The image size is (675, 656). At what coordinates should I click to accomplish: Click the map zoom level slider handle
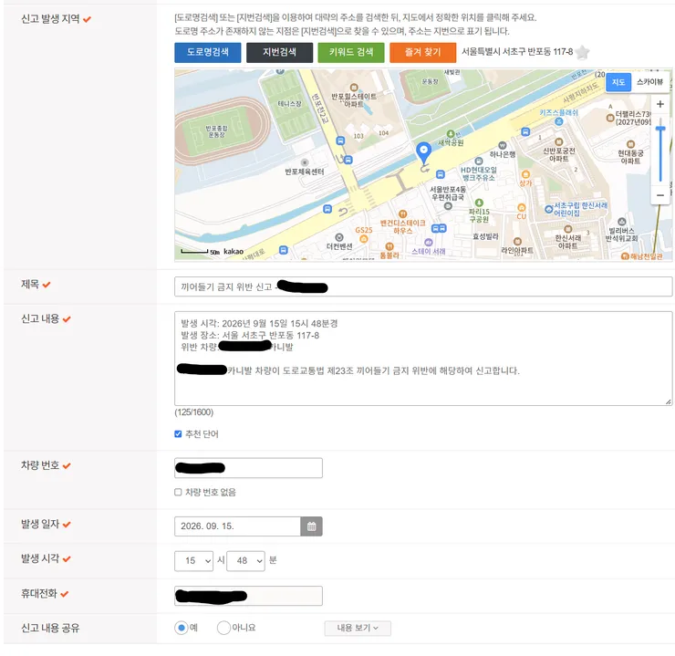click(660, 129)
